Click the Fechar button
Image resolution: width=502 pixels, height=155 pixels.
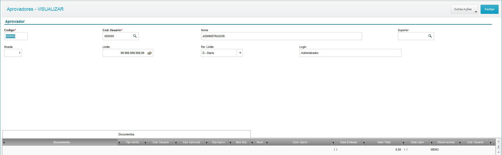tap(489, 9)
